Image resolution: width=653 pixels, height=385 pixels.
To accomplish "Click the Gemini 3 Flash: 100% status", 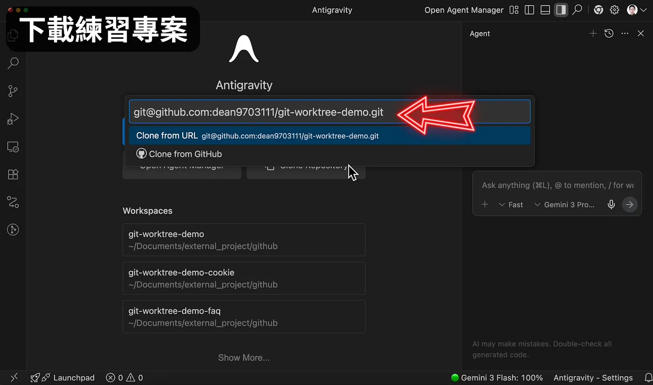I will 497,378.
